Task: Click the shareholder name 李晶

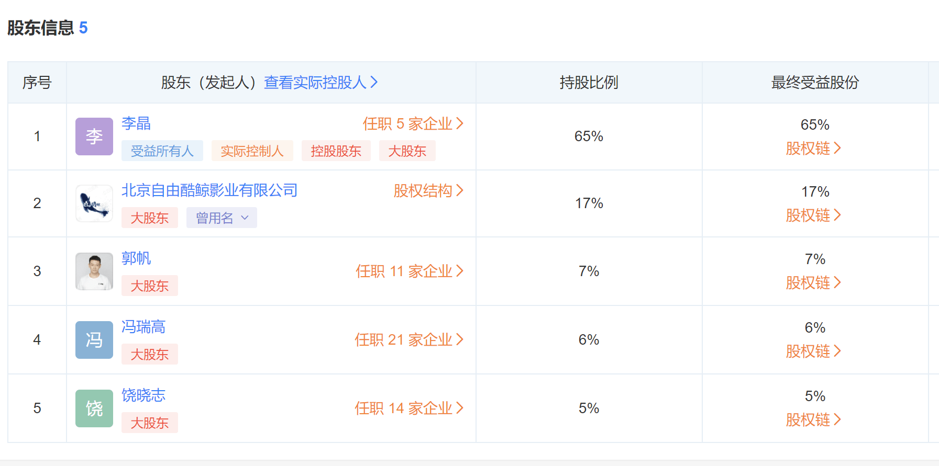Action: (136, 123)
